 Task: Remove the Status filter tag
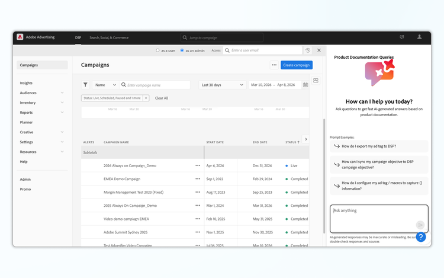[146, 98]
